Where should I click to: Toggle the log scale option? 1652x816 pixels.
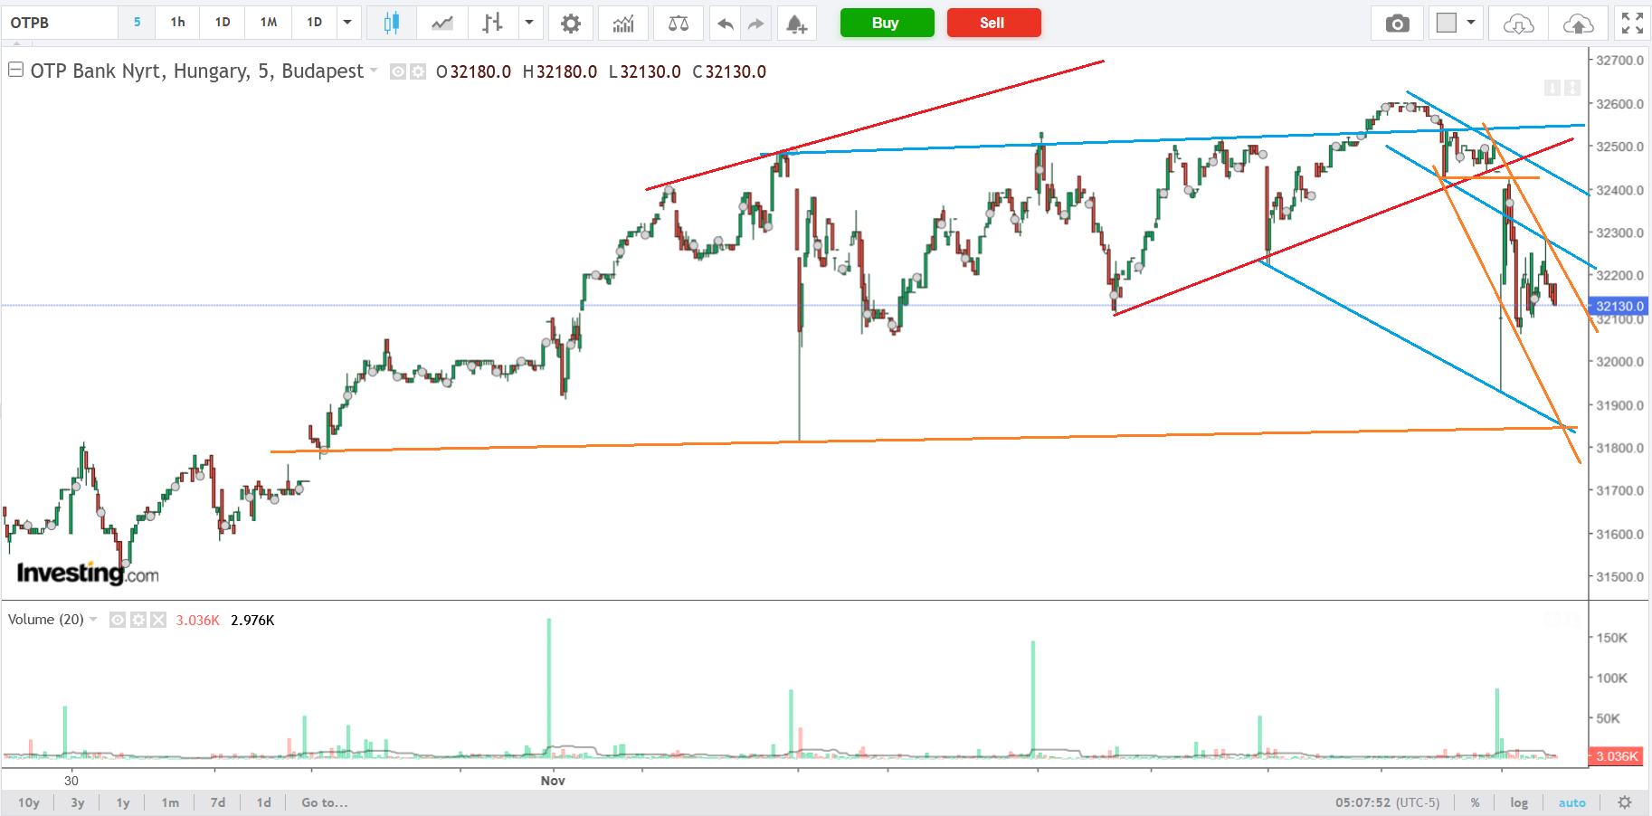(1519, 802)
